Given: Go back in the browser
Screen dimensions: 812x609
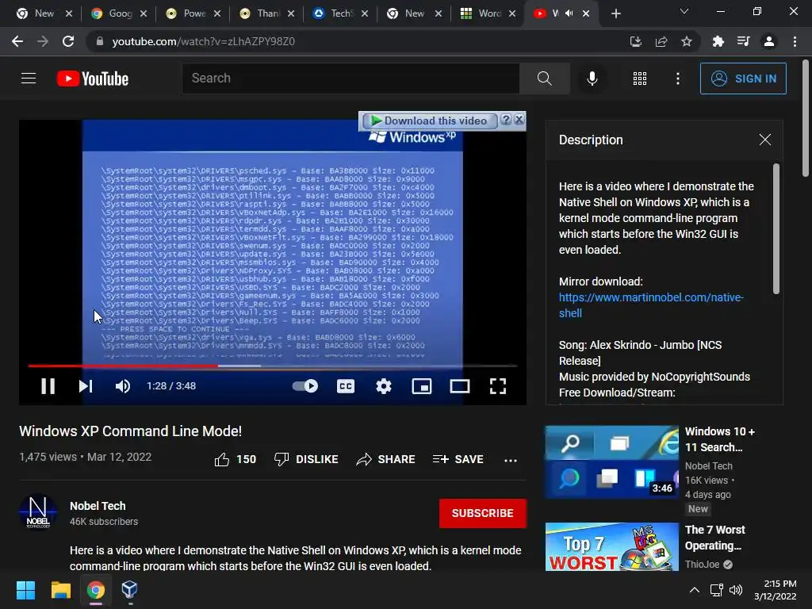Looking at the screenshot, I should [x=17, y=41].
